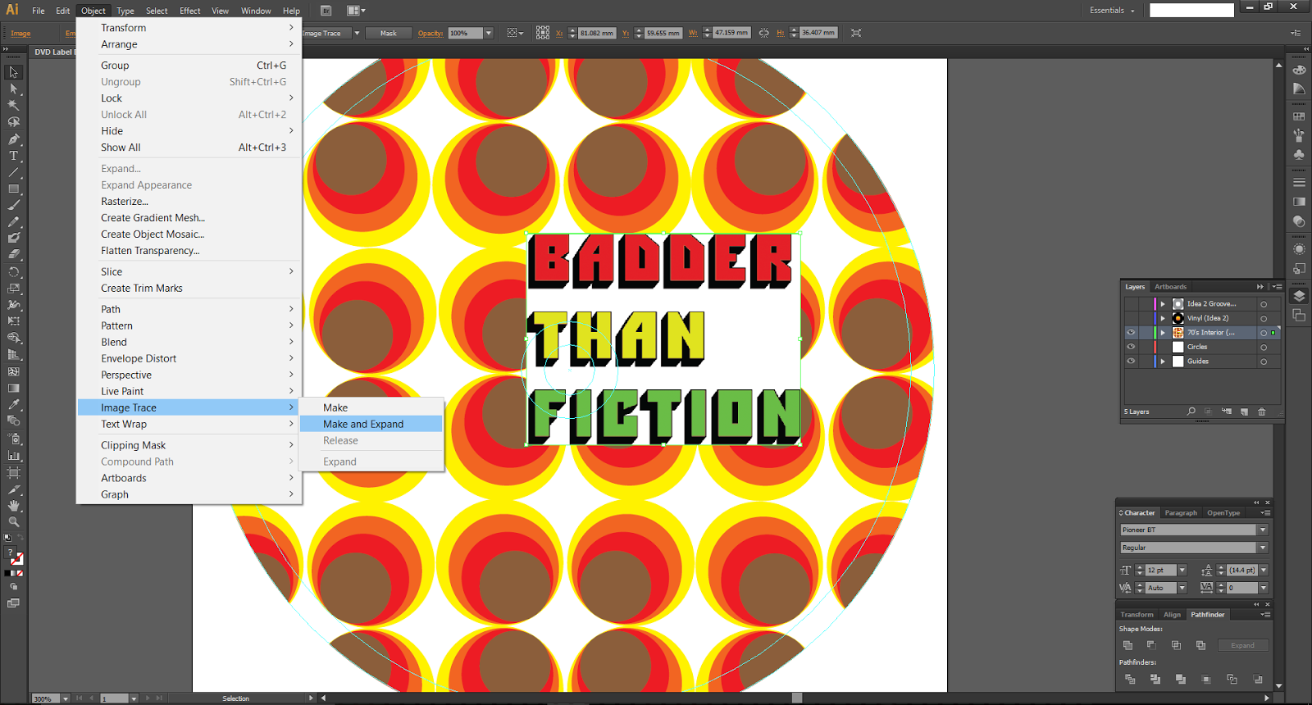Select the Hand tool
This screenshot has height=705, width=1312.
[x=14, y=505]
